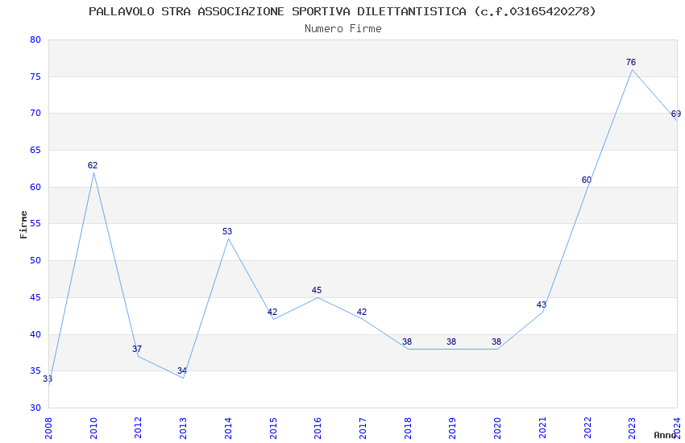Click y-axis value 65
685x443 pixels.
pyautogui.click(x=35, y=150)
